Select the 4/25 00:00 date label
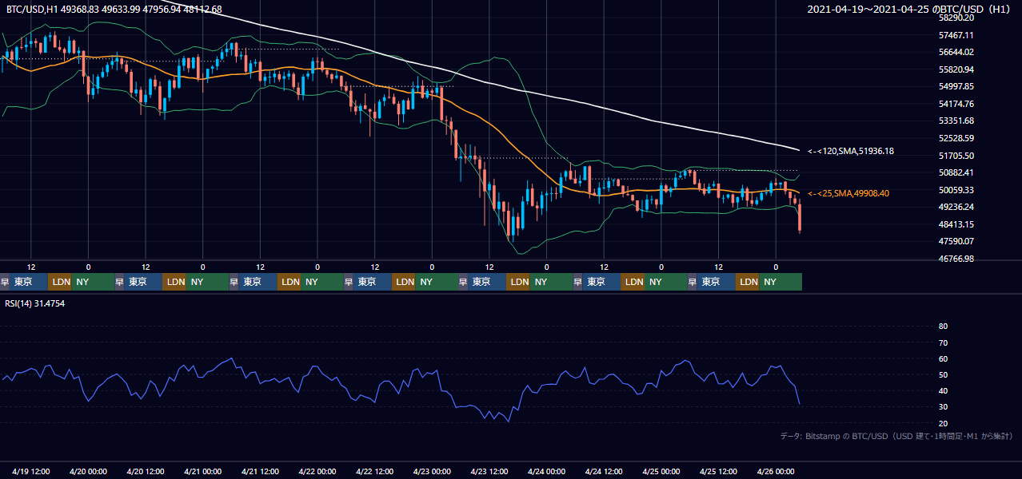The height and width of the screenshot is (479, 1022). (x=662, y=471)
